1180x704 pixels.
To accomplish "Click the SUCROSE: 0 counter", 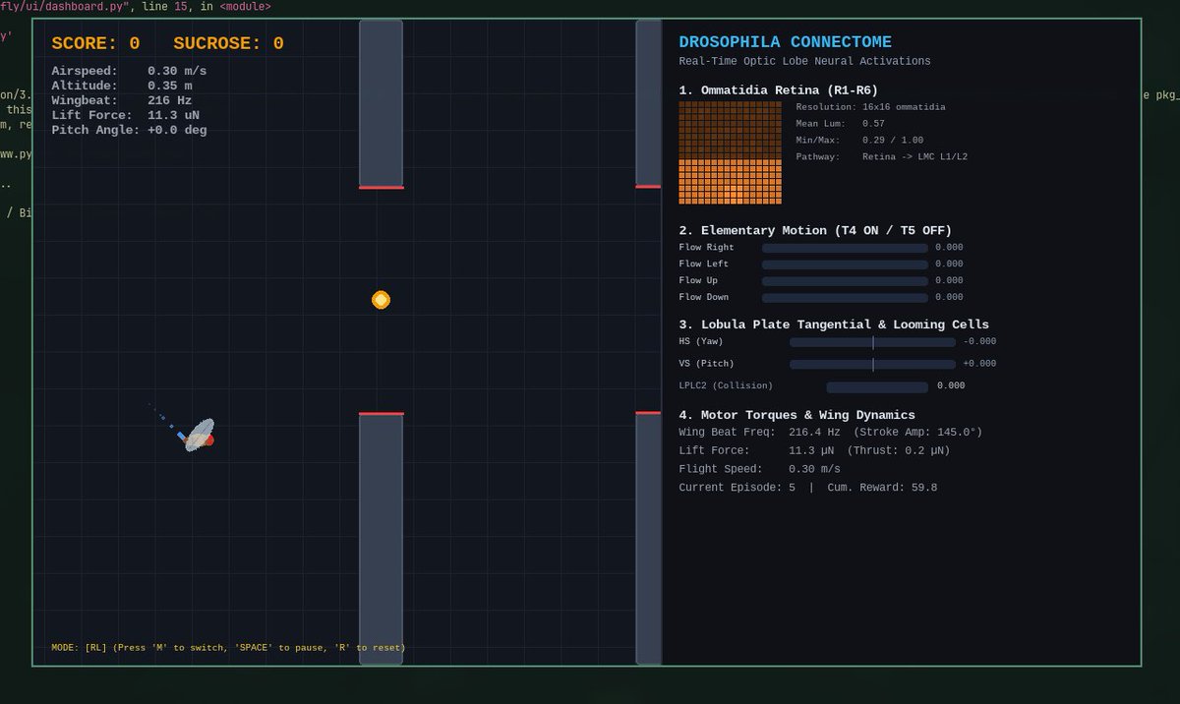I will point(228,44).
